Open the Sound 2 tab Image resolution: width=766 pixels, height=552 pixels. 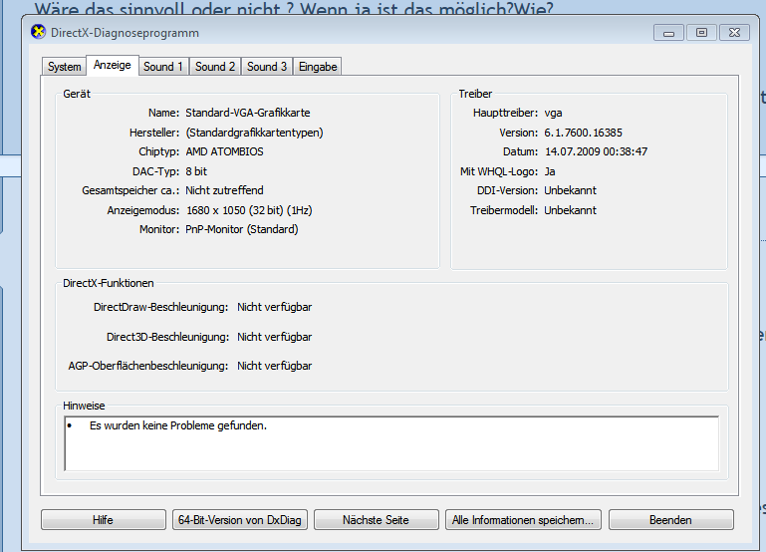215,67
